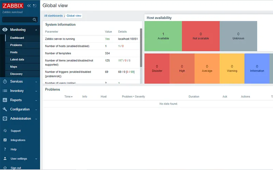The width and height of the screenshot is (273, 170).
Task: Click the Actions column header
Action: click(245, 97)
